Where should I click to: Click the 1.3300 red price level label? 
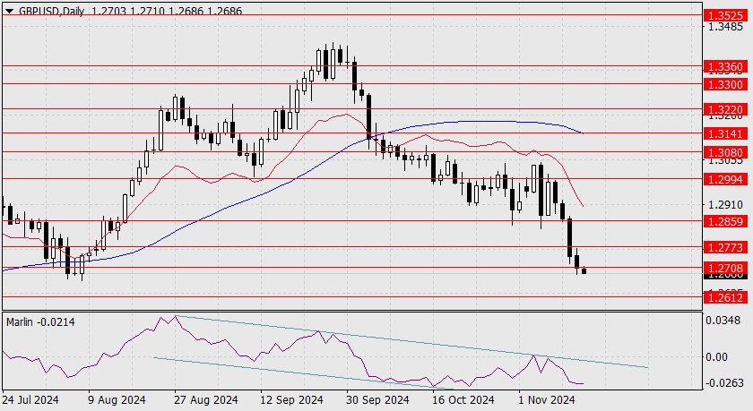[725, 84]
